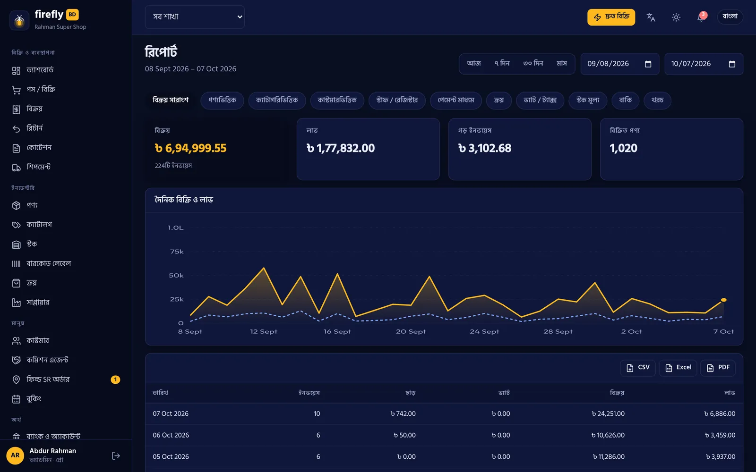Image resolution: width=756 pixels, height=472 pixels.
Task: Select the মাস range
Action: click(561, 64)
